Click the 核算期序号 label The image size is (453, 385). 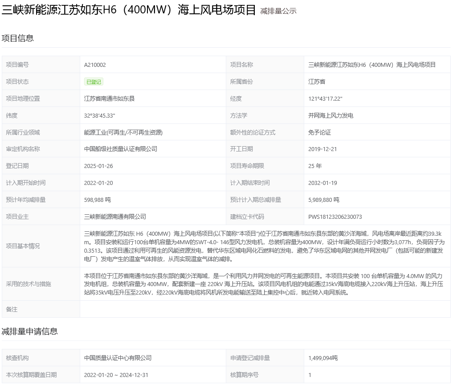click(244, 375)
